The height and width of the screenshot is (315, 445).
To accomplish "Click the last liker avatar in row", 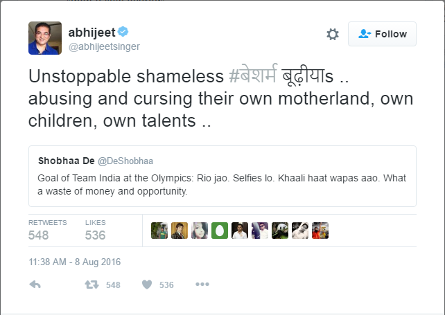I will [320, 231].
